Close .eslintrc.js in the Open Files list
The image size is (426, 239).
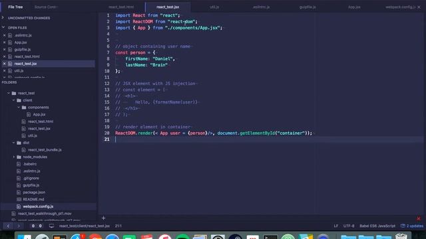point(5,35)
